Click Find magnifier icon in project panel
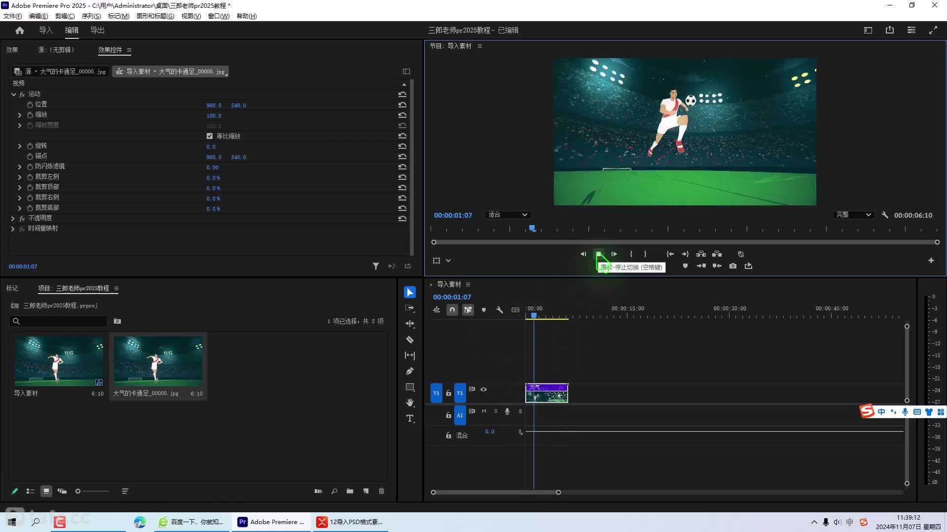The height and width of the screenshot is (532, 947). point(334,491)
